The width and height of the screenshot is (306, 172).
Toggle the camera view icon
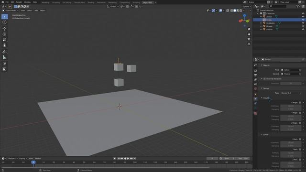tap(249, 39)
